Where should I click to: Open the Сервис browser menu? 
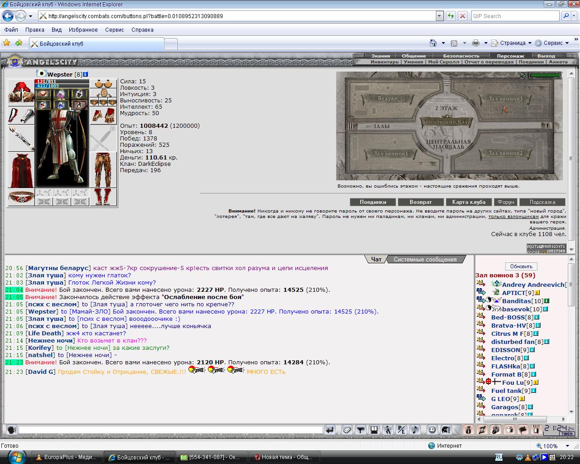point(114,29)
